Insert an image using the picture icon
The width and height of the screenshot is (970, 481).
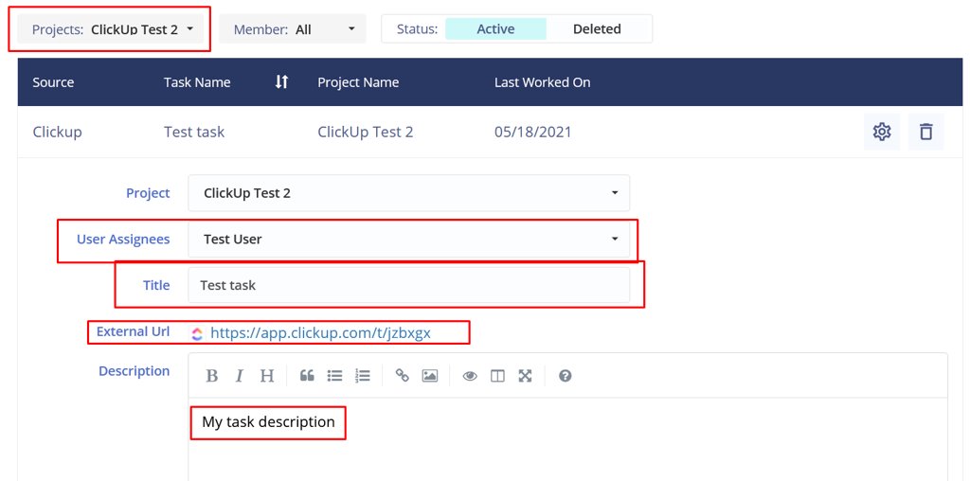430,376
